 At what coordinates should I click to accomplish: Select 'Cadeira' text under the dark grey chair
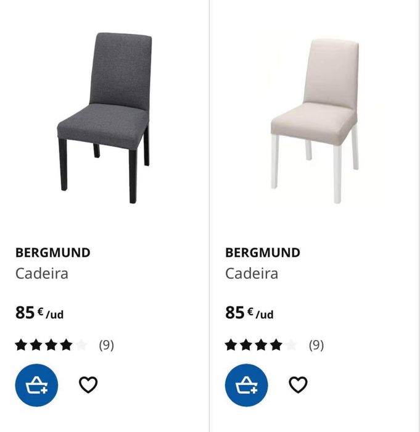pos(42,273)
